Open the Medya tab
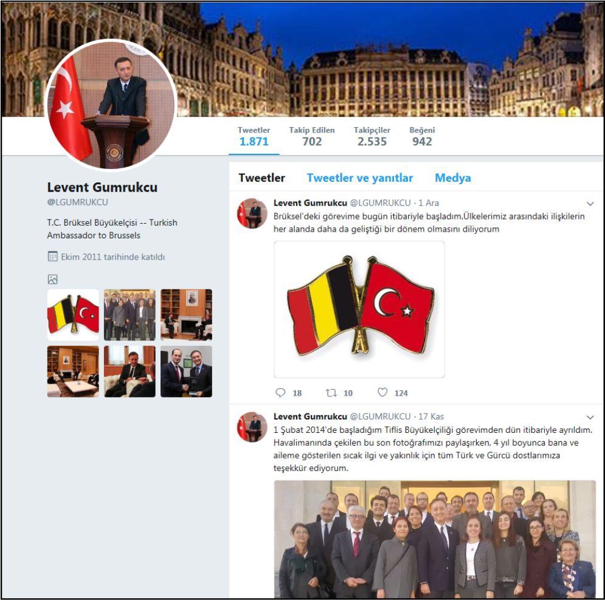 452,178
